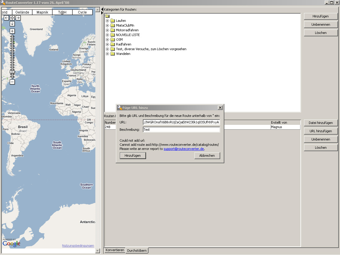Zoom in with the plus icon

12,31
